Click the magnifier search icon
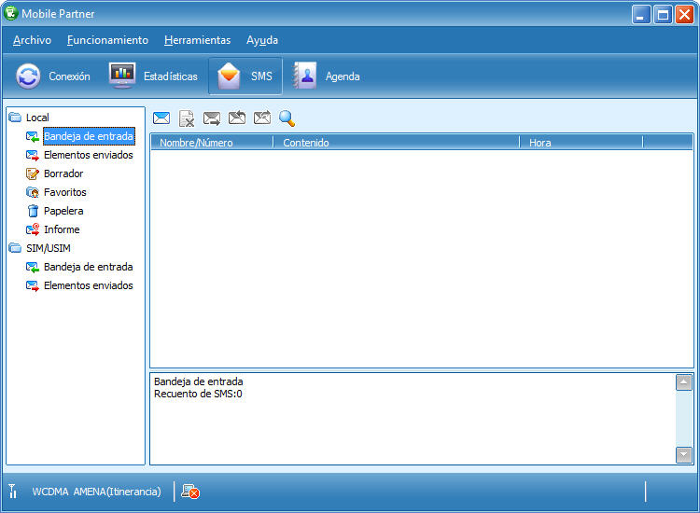 point(287,118)
